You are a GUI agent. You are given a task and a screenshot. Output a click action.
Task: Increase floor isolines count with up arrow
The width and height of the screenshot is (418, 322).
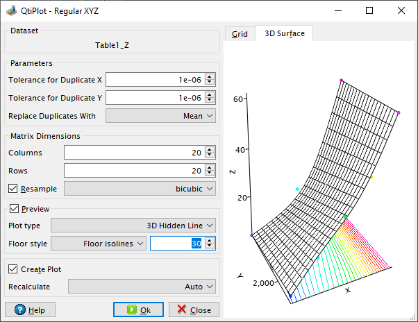pyautogui.click(x=210, y=241)
